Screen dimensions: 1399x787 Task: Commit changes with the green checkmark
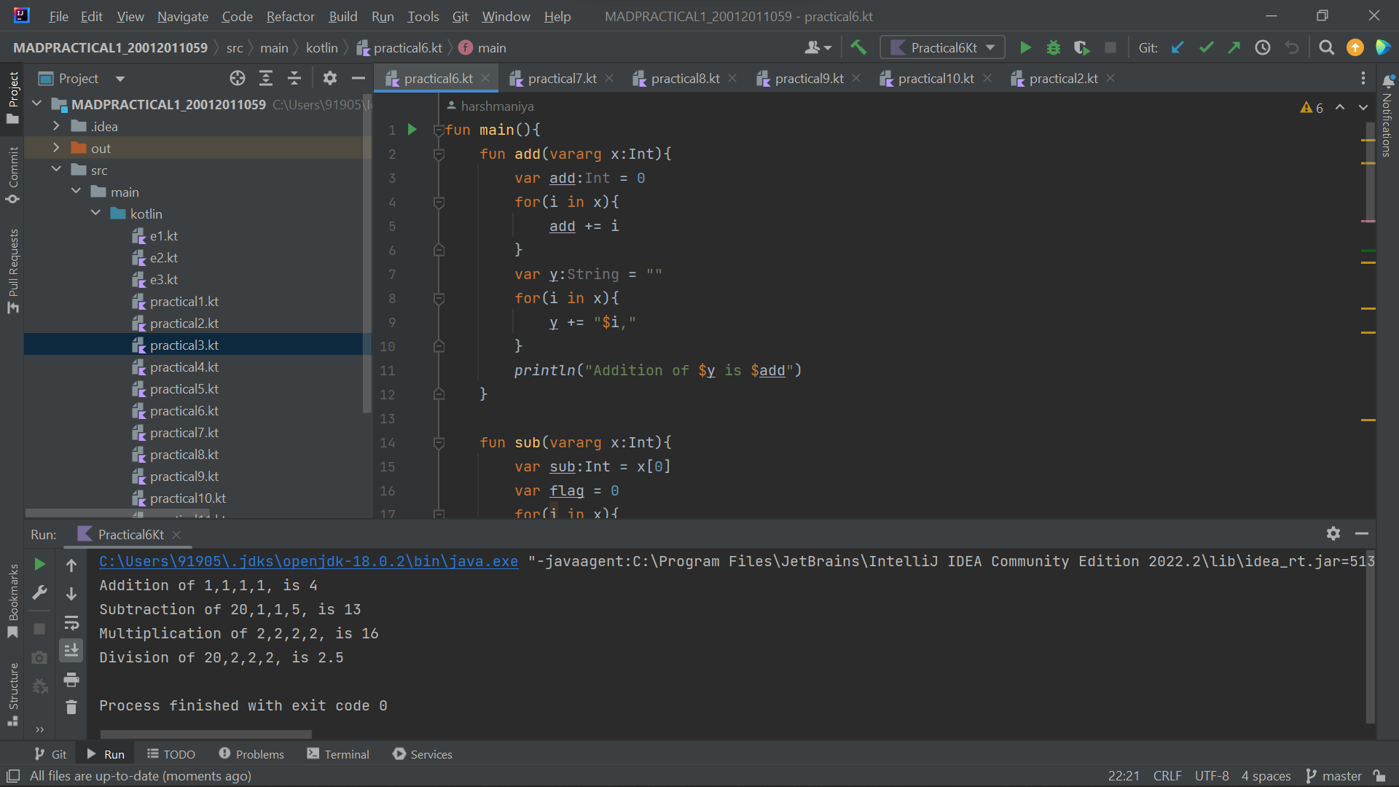point(1206,48)
